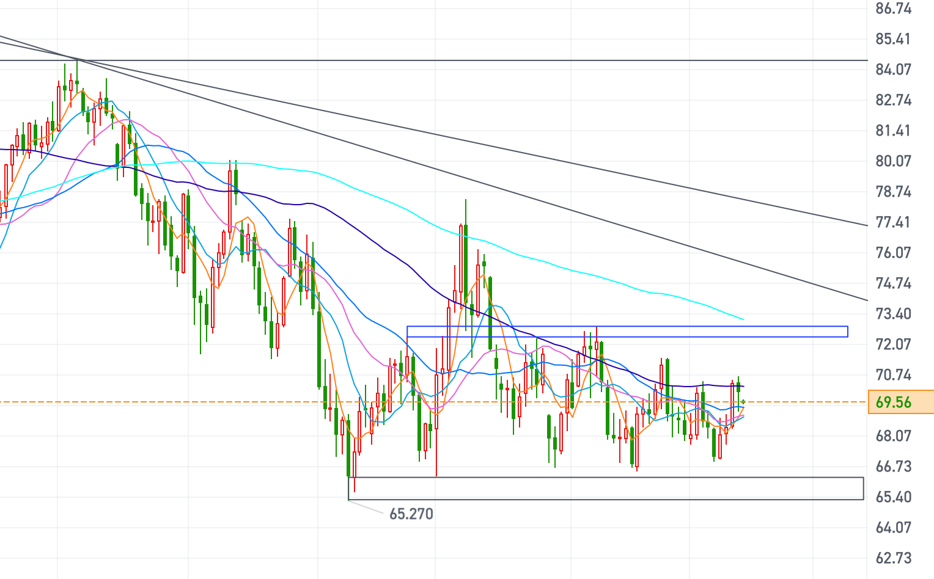This screenshot has height=579, width=934.
Task: Click the 80.07 price axis label
Action: pyautogui.click(x=893, y=161)
